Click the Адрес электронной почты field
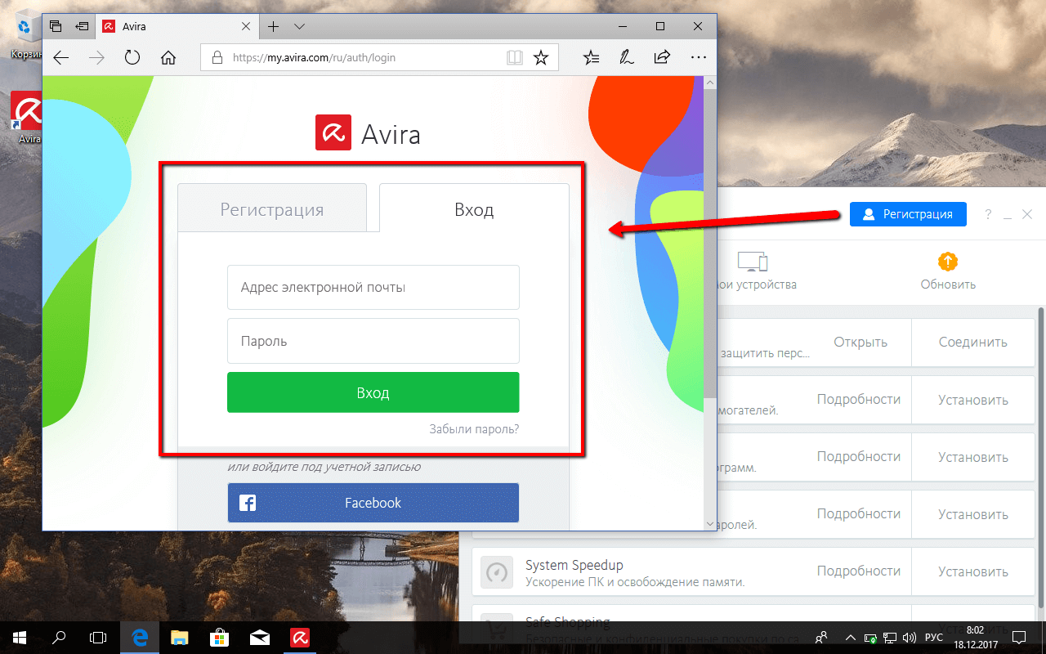1046x654 pixels. (373, 287)
